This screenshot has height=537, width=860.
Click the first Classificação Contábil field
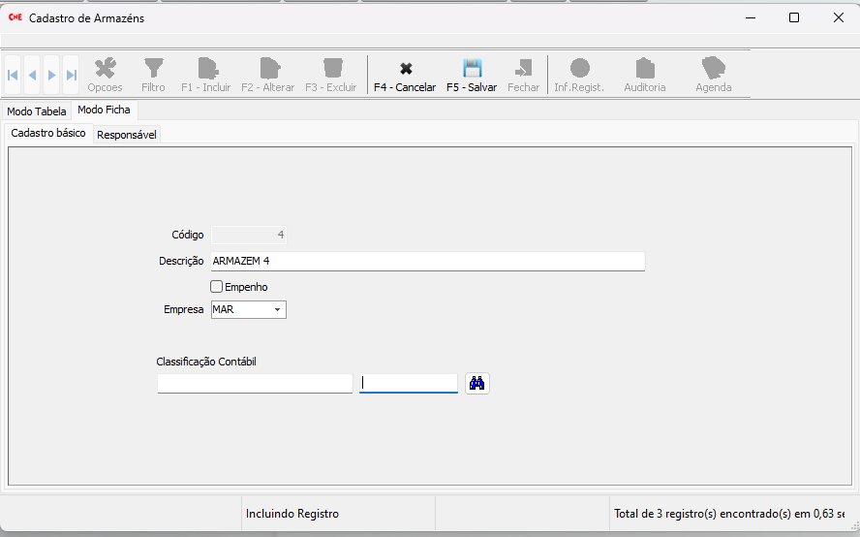coord(255,384)
